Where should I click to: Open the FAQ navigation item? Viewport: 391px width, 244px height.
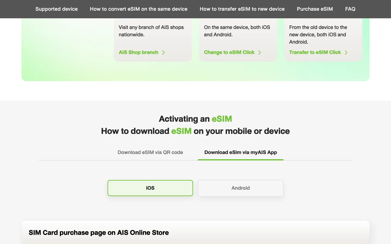point(350,9)
